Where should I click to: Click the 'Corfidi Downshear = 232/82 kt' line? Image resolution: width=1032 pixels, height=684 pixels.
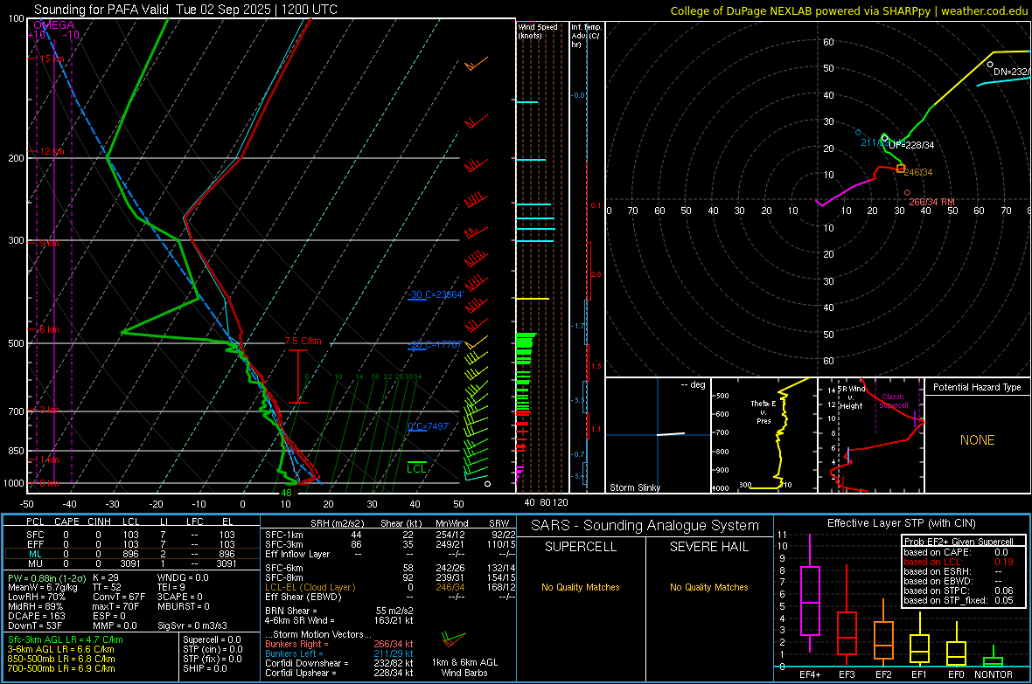click(x=339, y=663)
